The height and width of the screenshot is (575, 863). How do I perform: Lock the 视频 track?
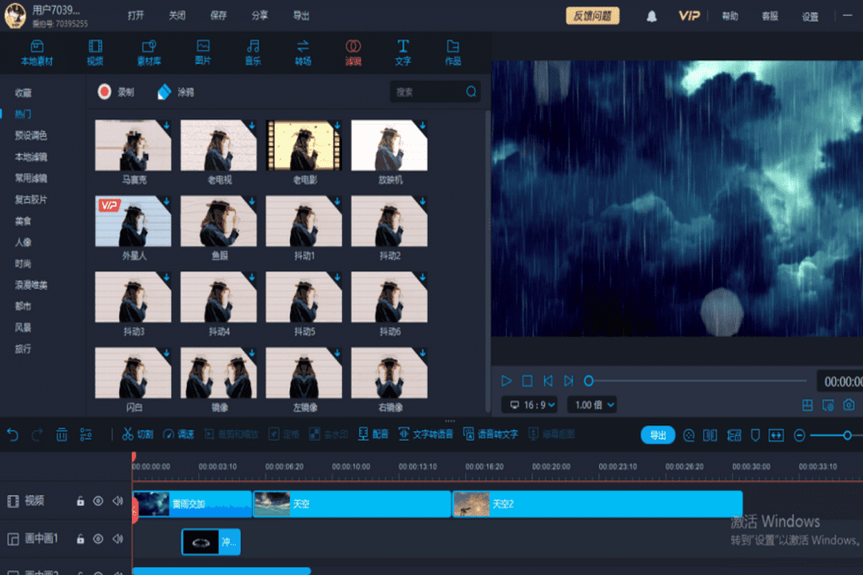coord(79,502)
